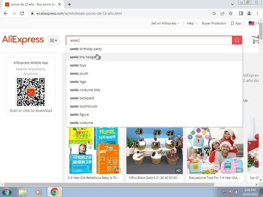Reload the page with the refresh icon
The height and width of the screenshot is (197, 263).
(22, 13)
